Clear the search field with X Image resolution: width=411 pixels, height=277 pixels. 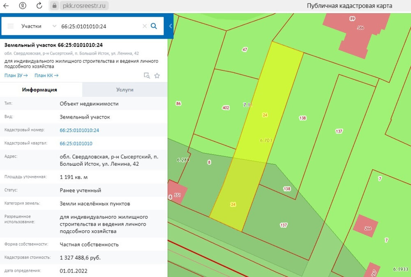pos(144,26)
